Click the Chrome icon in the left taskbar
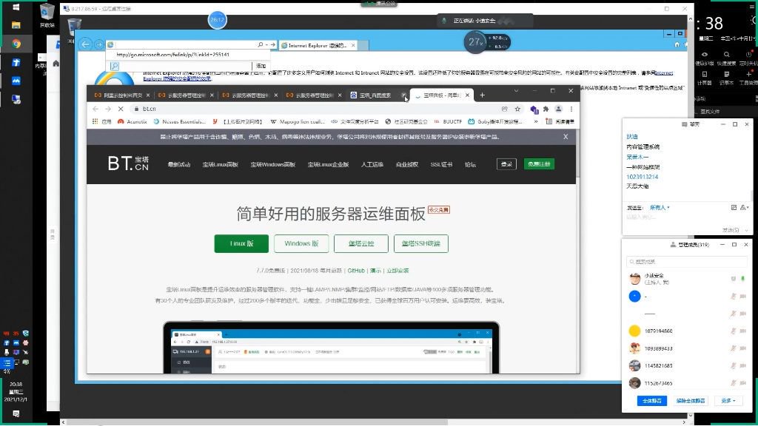The image size is (758, 426). tap(16, 44)
